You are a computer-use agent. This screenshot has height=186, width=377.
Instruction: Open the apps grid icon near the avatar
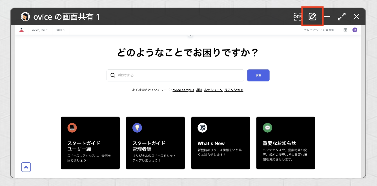point(345,30)
